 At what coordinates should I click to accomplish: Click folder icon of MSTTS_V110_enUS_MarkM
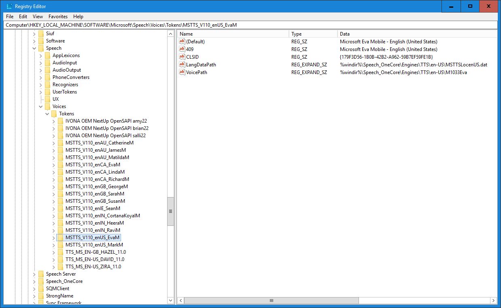61,245
